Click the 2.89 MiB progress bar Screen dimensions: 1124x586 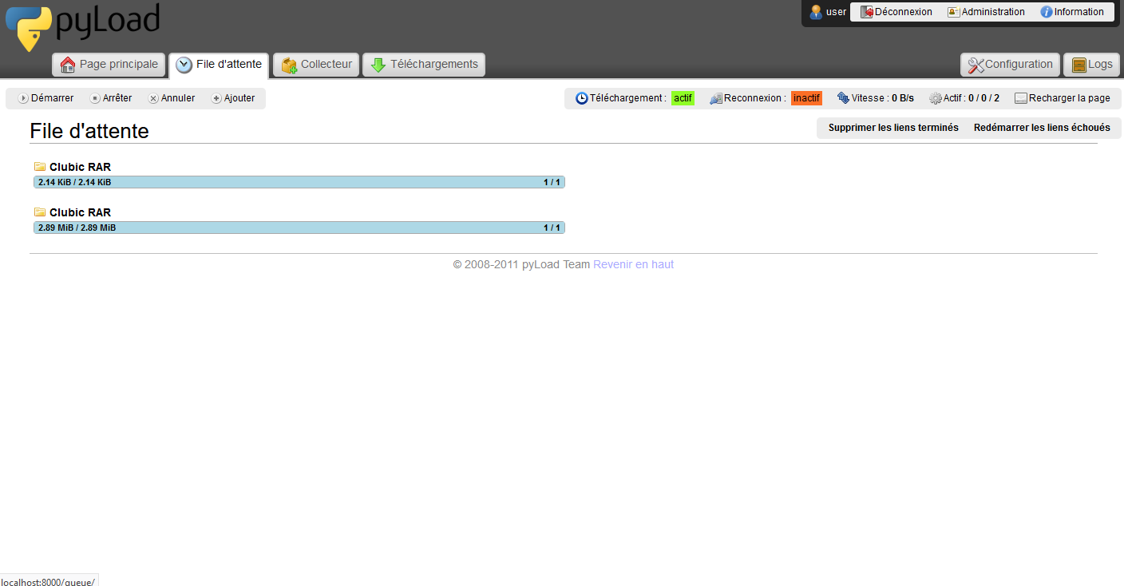pos(299,228)
